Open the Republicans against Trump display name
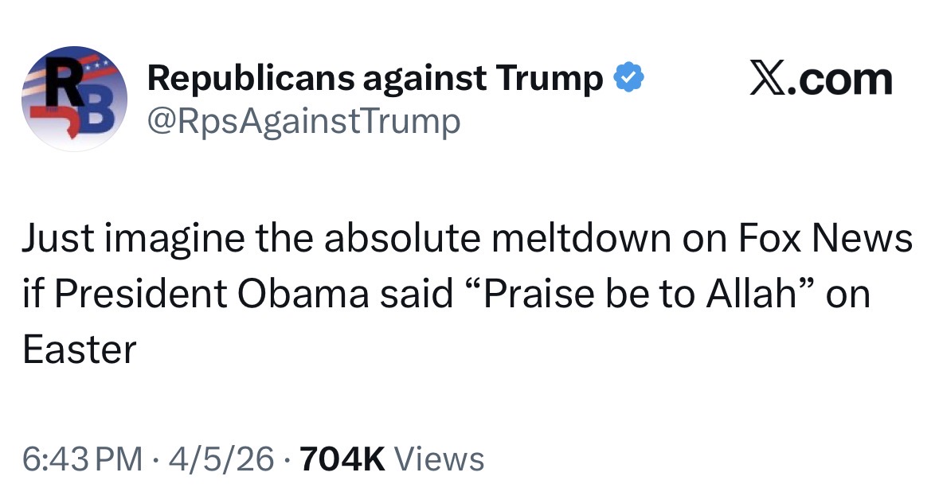939x488 pixels. 374,78
